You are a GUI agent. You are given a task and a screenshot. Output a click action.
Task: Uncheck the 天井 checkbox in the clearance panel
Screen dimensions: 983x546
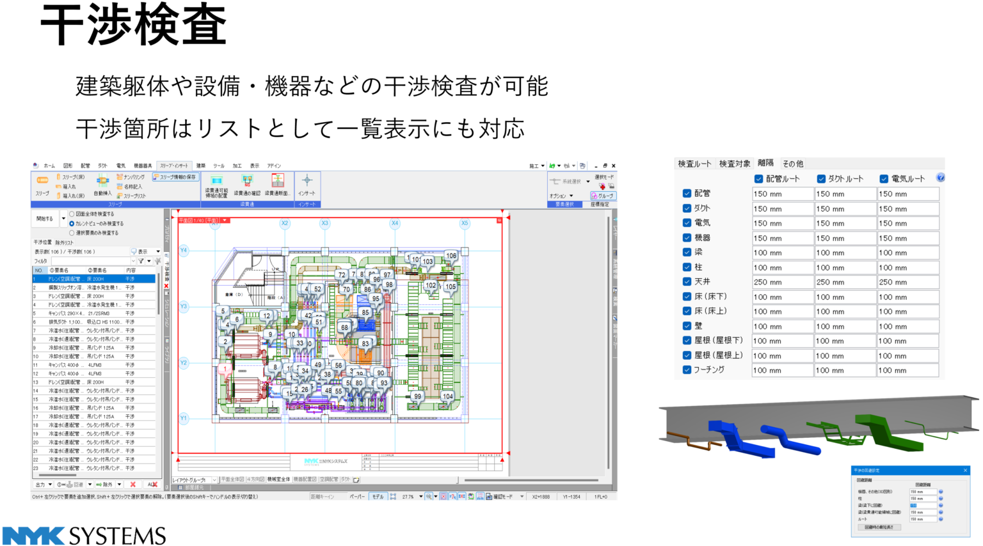click(x=687, y=281)
